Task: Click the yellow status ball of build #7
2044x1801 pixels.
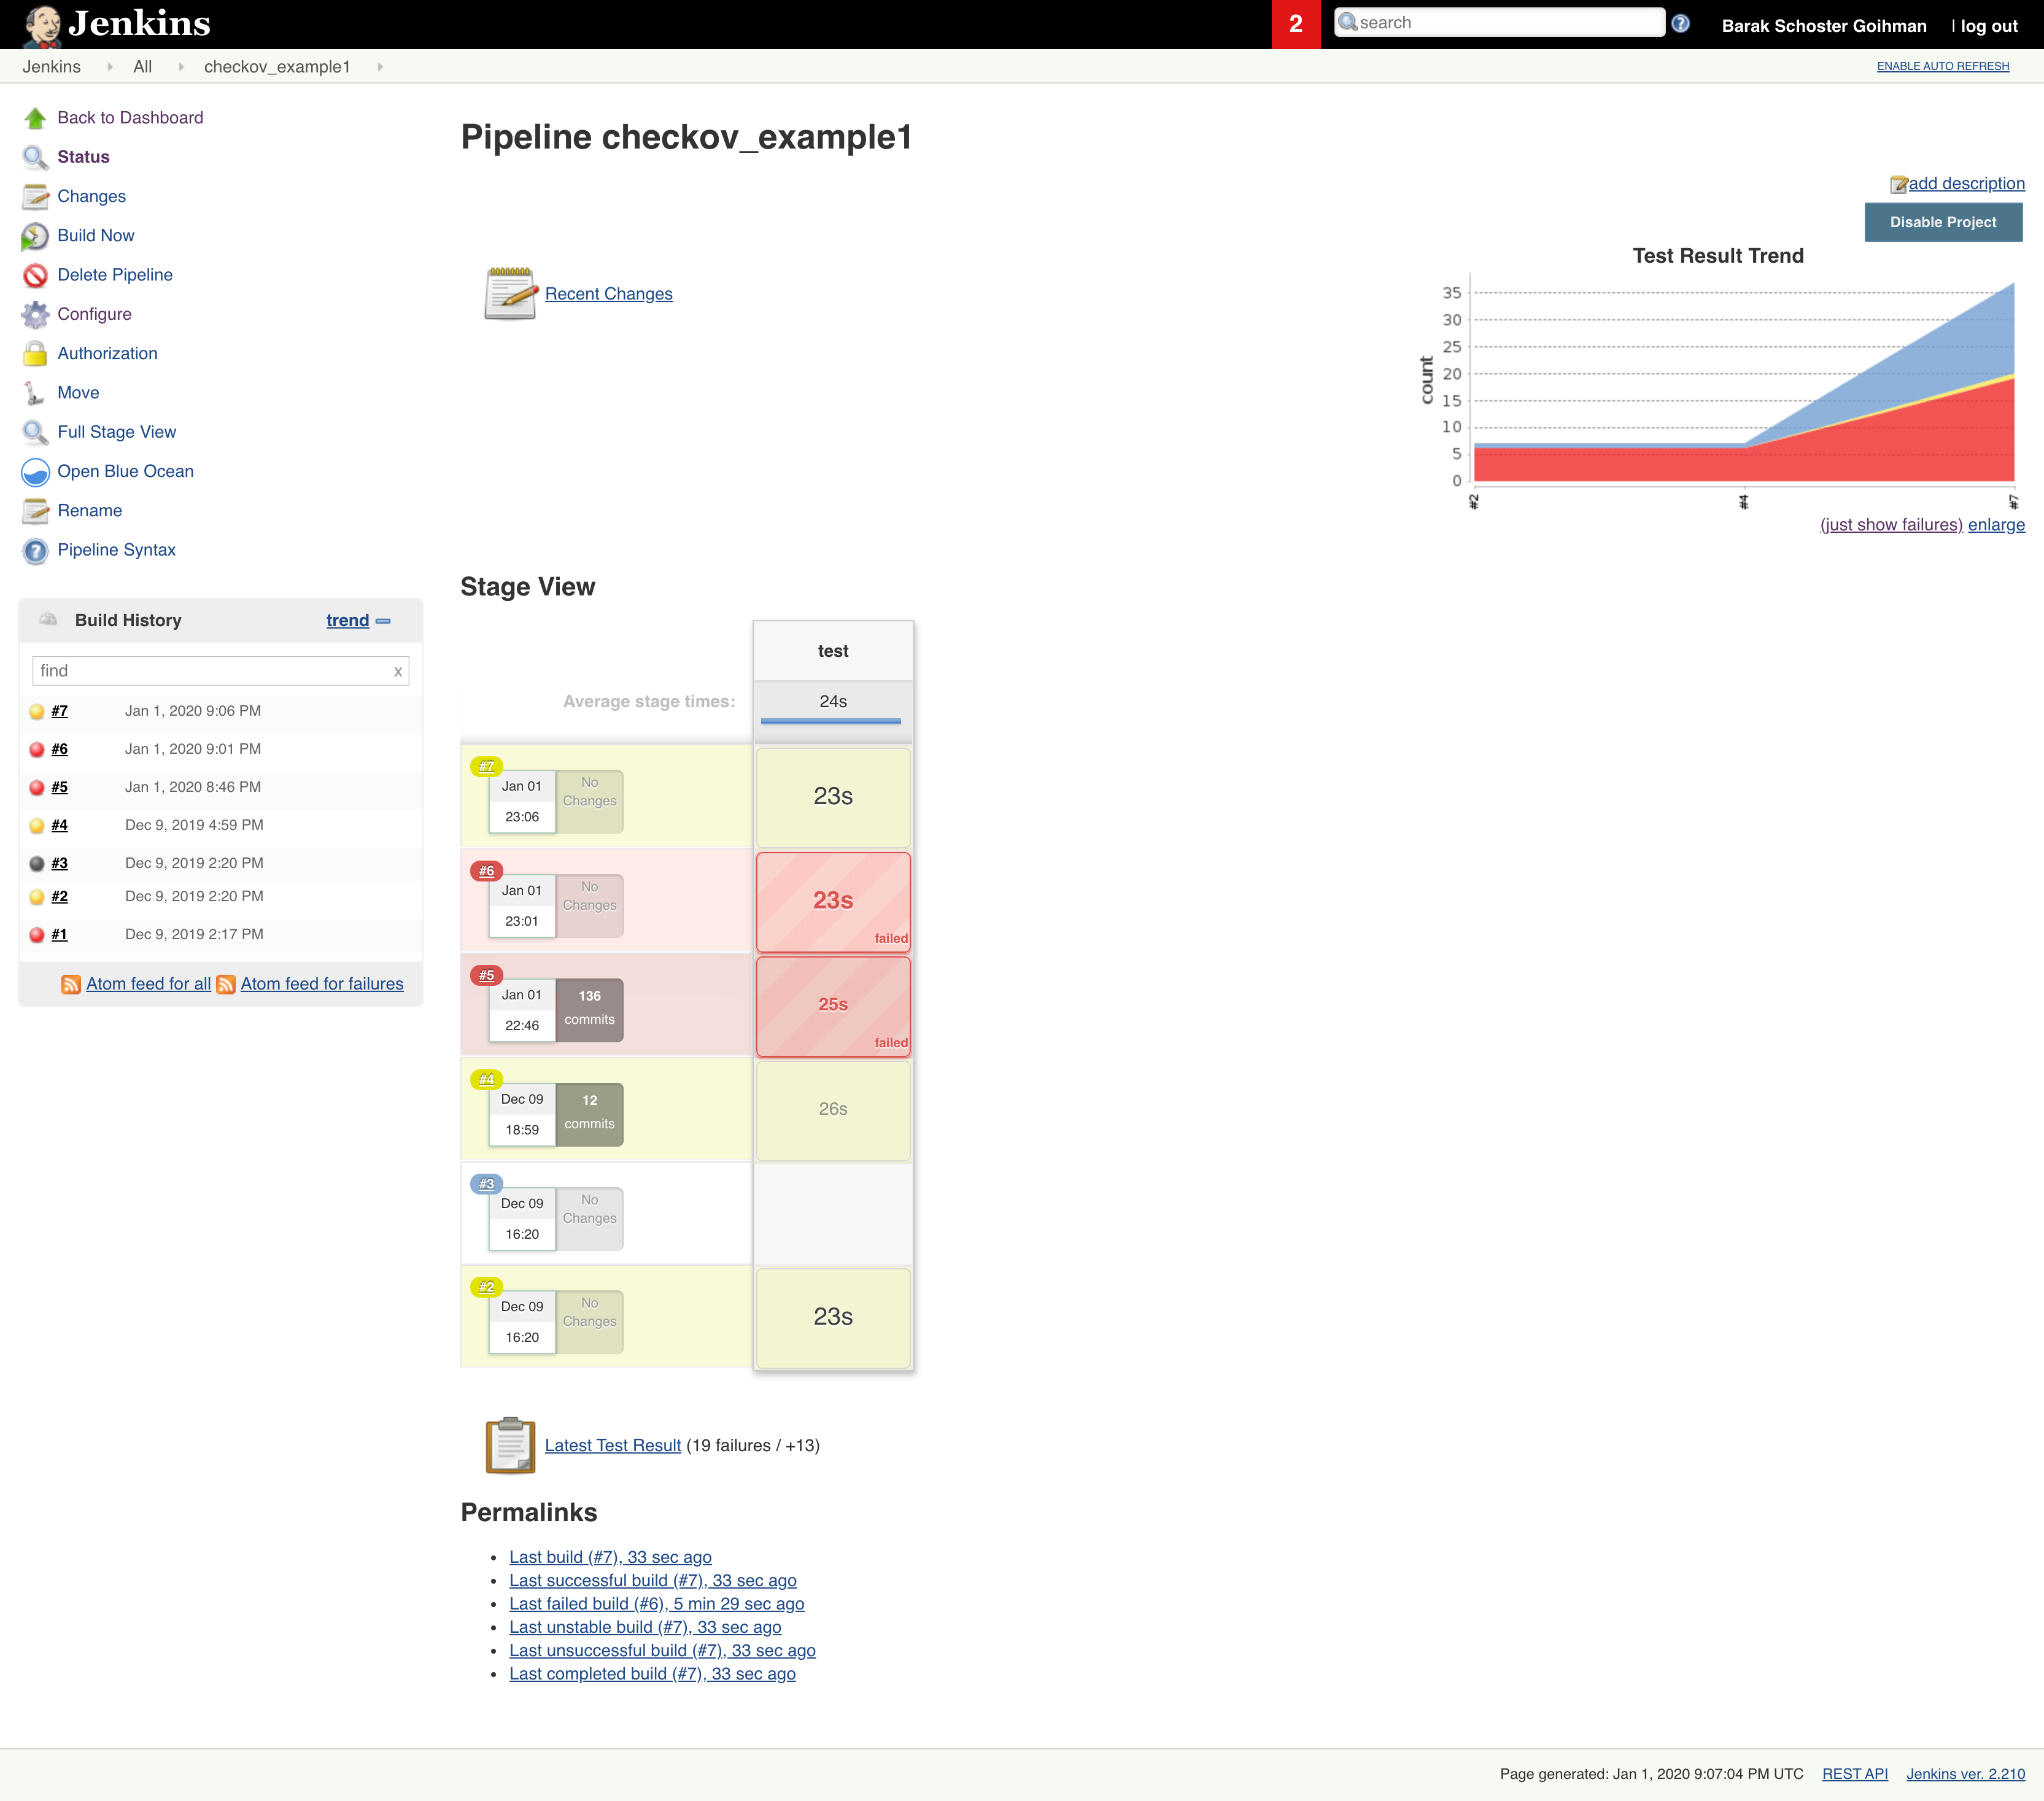Action: (37, 712)
